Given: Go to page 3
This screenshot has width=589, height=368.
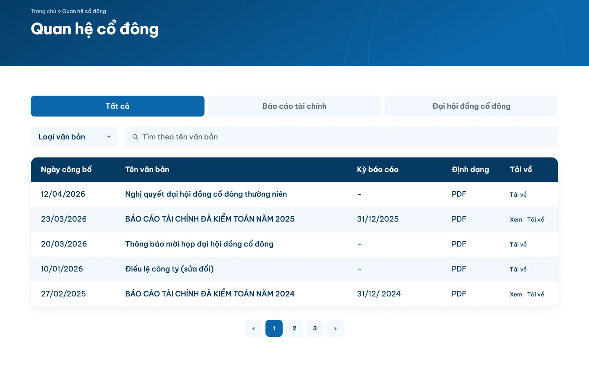Looking at the screenshot, I should click(315, 328).
